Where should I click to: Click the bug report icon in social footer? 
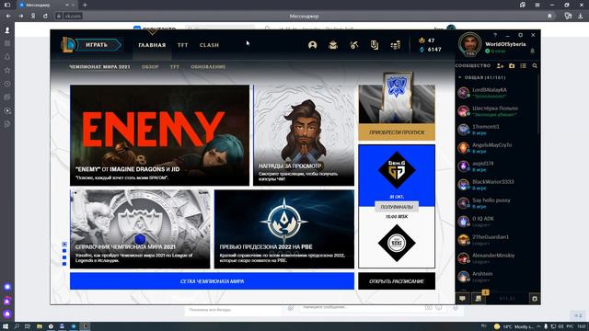pos(535,299)
